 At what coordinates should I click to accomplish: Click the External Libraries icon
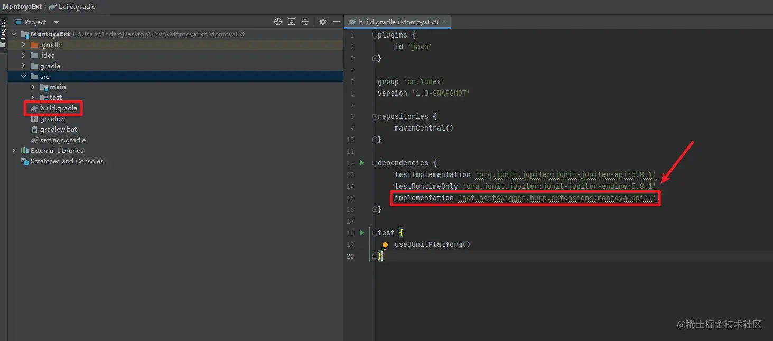click(x=24, y=151)
